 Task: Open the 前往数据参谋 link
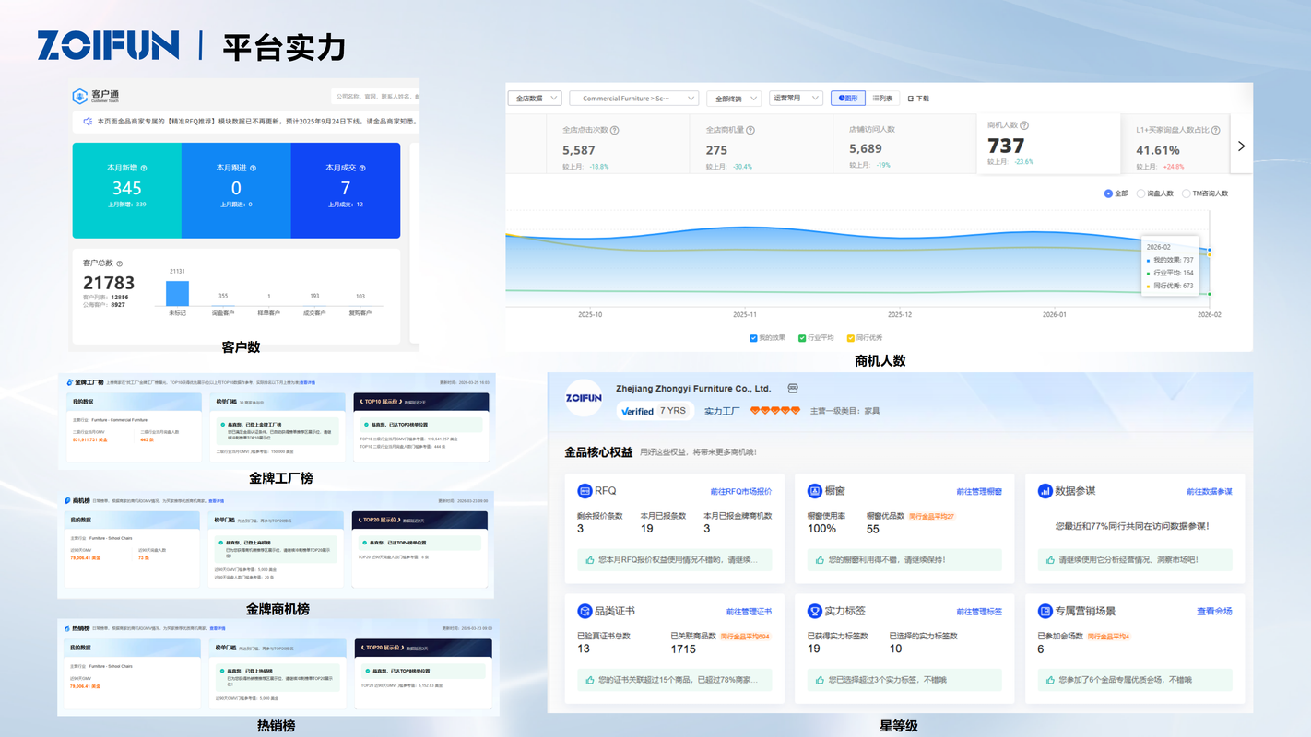coord(1210,492)
